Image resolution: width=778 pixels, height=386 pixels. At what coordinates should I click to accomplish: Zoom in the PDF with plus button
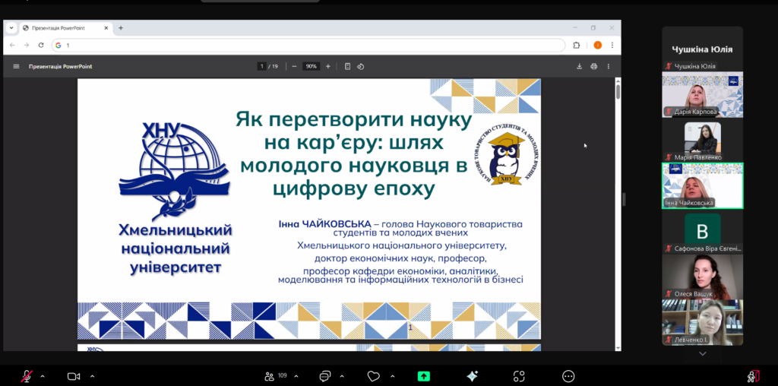click(x=328, y=66)
